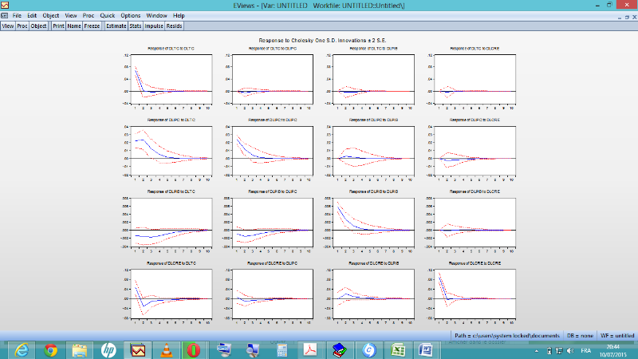Open File Explorer folder icon
Image resolution: width=638 pixels, height=359 pixels.
80,349
